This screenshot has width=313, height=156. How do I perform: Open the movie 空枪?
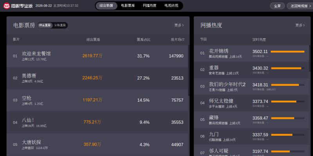pos(27,98)
